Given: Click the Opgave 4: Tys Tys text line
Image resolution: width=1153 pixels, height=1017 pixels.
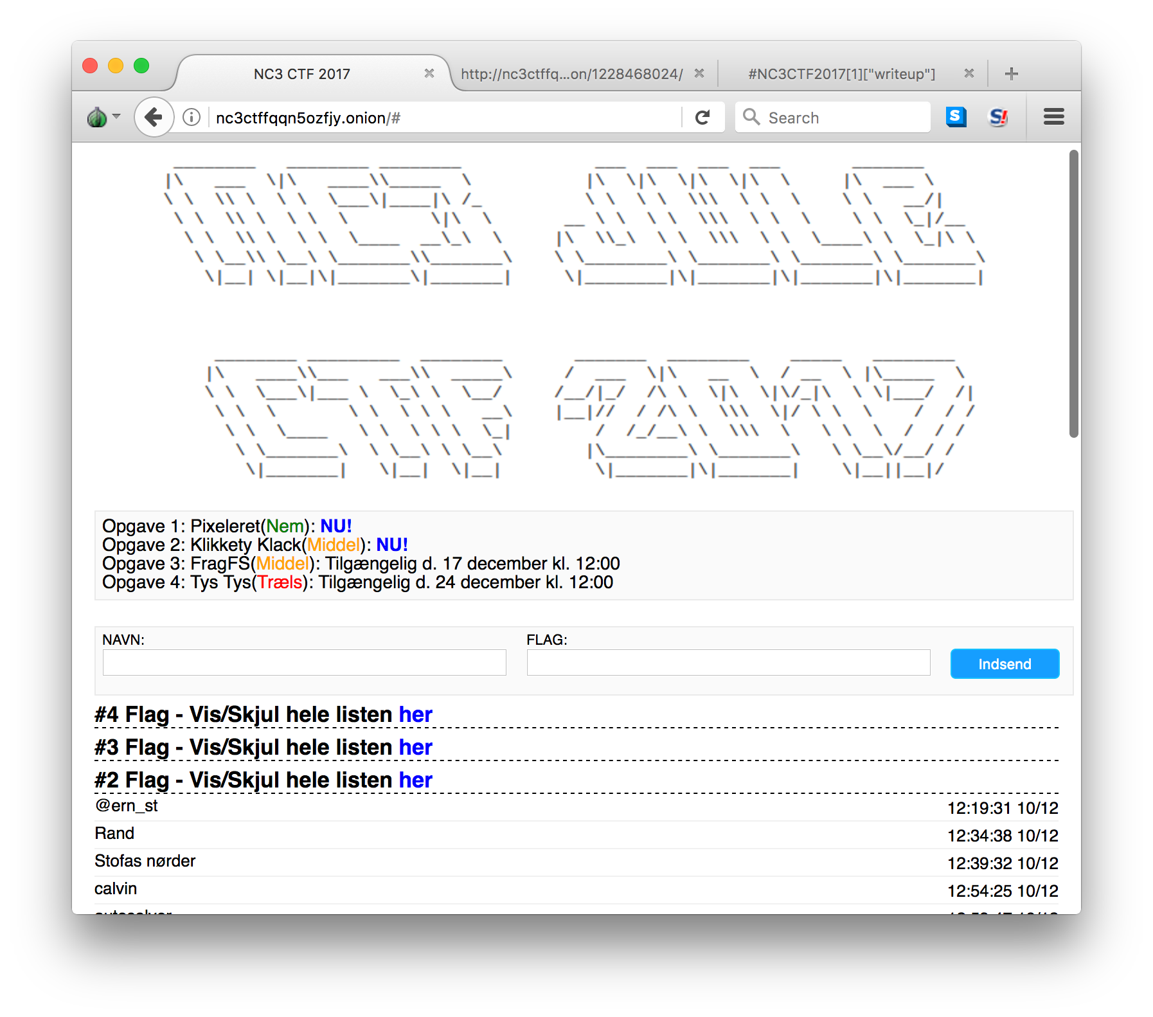Looking at the screenshot, I should pyautogui.click(x=357, y=582).
